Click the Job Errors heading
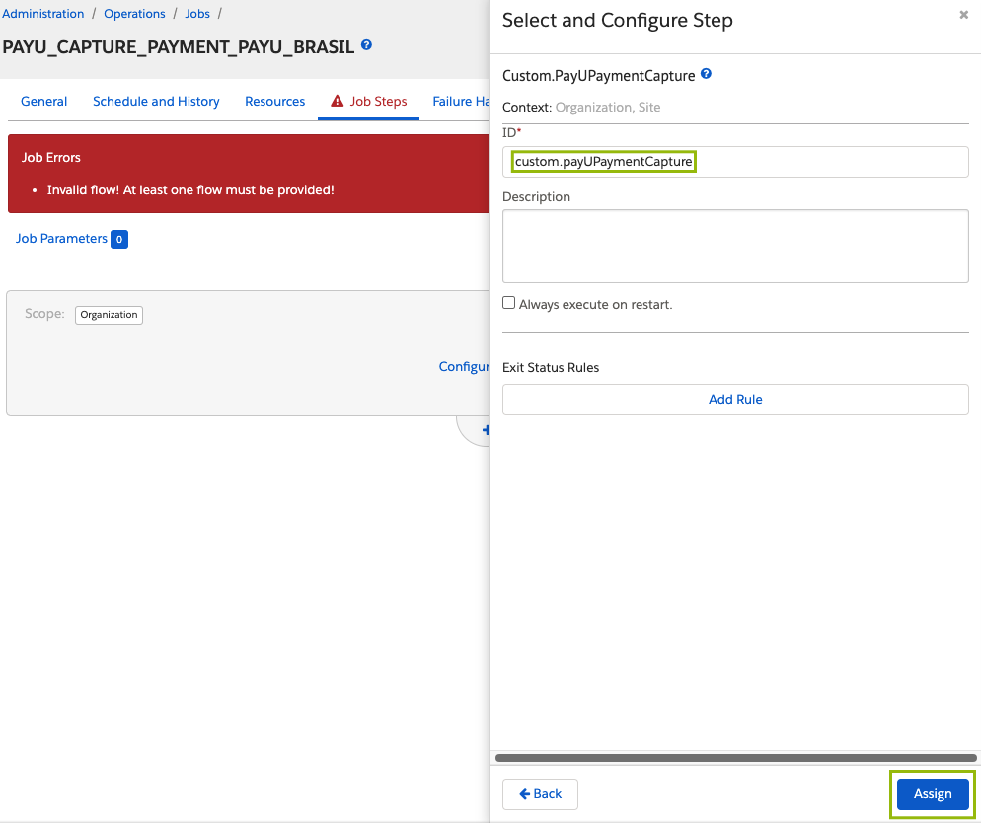The image size is (981, 823). tap(51, 158)
